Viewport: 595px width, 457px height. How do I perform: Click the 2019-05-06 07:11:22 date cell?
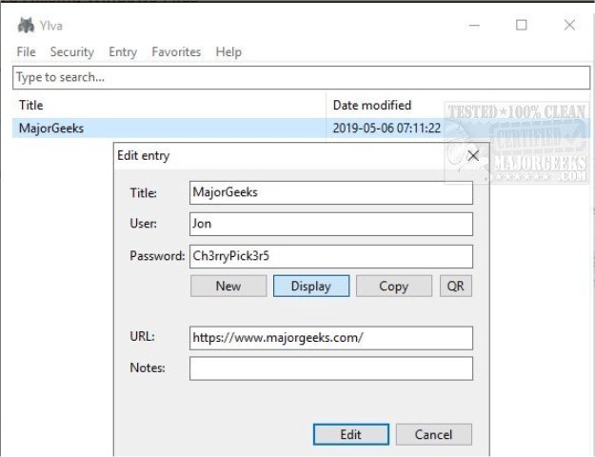click(387, 128)
